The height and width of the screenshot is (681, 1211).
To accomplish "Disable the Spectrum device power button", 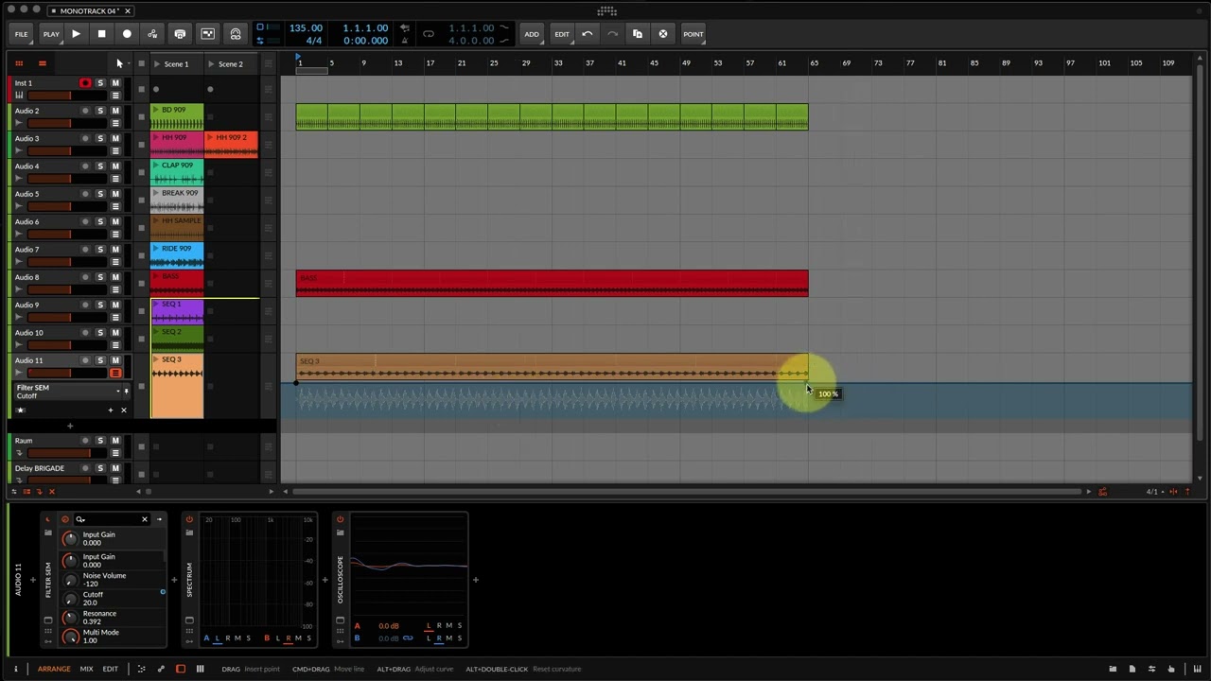I will [x=189, y=519].
